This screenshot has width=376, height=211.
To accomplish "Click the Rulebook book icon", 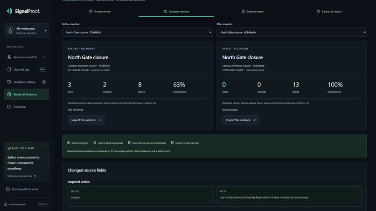I will 9,107.
